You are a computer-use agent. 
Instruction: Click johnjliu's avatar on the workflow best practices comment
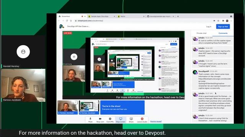click(195, 94)
